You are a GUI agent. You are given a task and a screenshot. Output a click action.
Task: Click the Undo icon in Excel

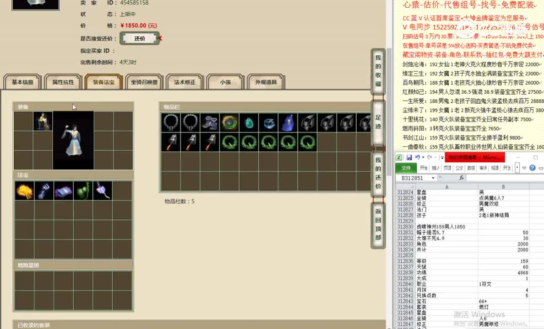tap(418, 157)
